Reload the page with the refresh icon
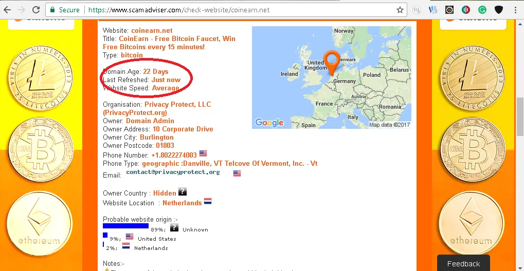 coord(36,10)
